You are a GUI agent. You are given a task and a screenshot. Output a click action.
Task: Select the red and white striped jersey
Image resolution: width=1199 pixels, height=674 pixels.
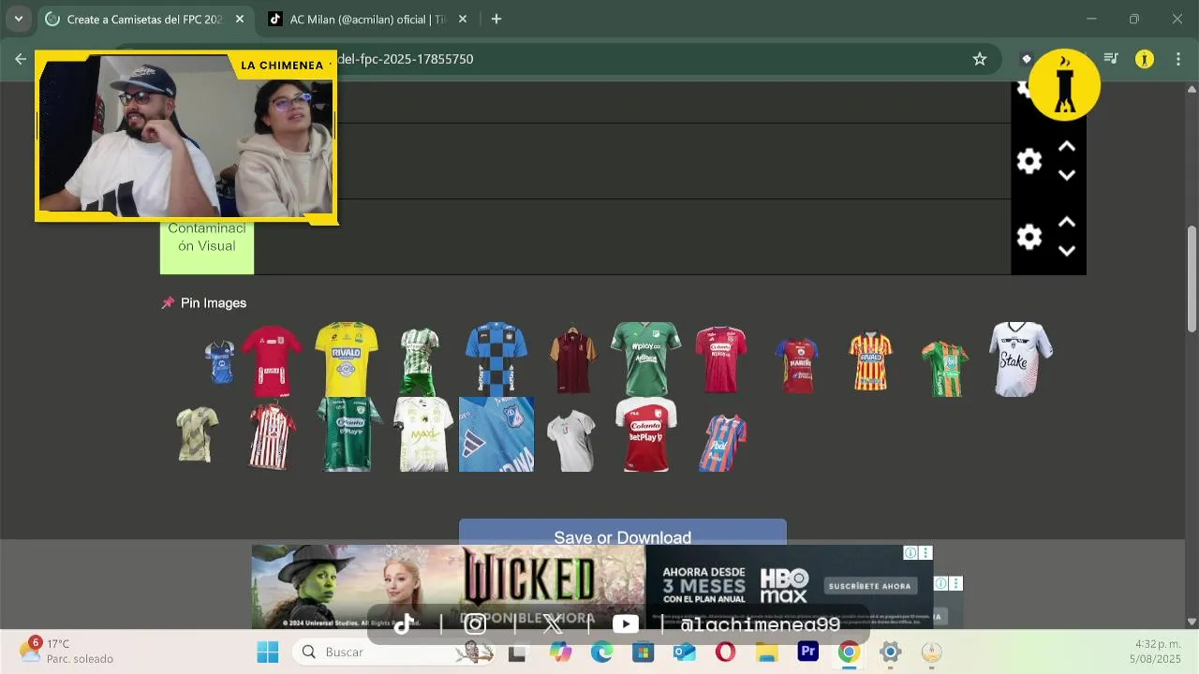pos(272,435)
